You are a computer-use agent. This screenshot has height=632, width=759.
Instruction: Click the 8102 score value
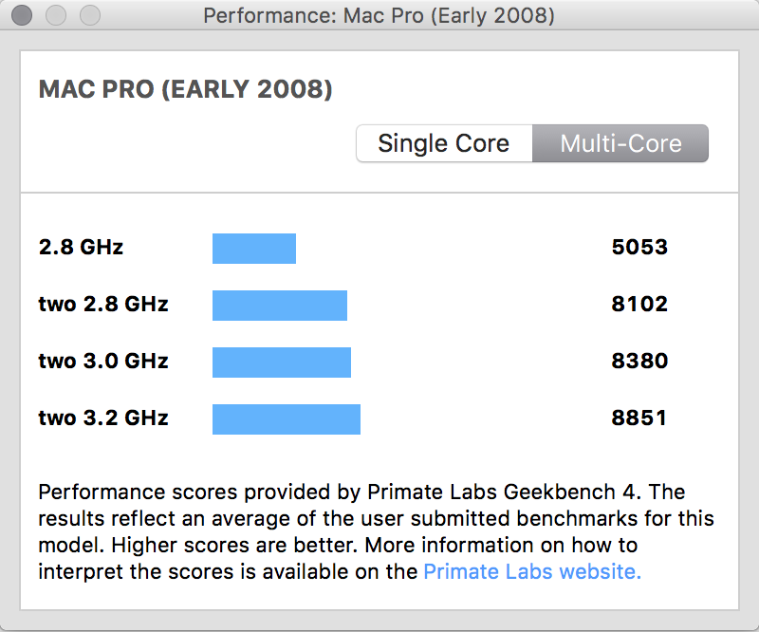coord(639,306)
